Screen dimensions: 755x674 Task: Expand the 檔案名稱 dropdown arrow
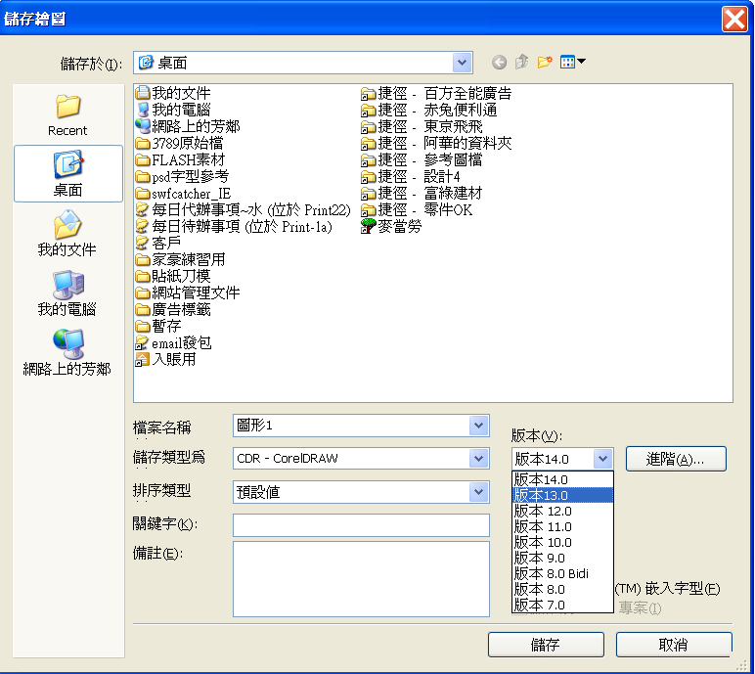tap(478, 426)
